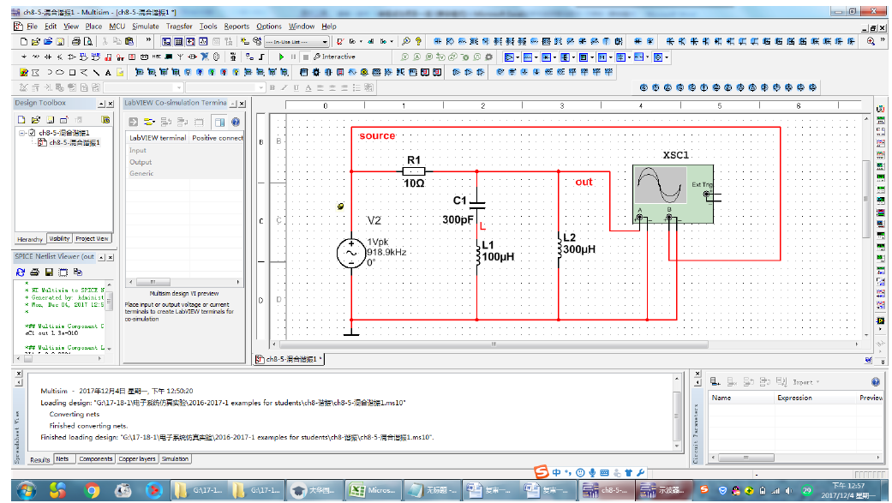Toggle the SPICE netlist viewer button
Viewport: 892px width, 503px height.
(x=190, y=41)
